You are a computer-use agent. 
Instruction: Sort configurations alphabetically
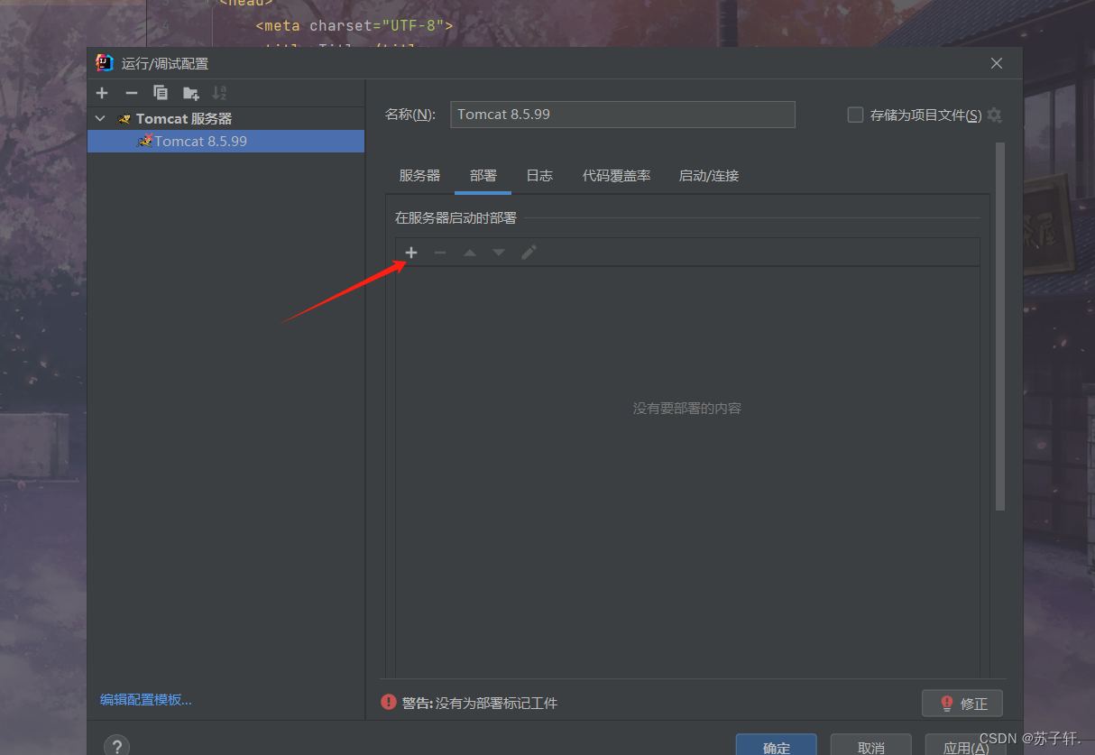tap(219, 93)
